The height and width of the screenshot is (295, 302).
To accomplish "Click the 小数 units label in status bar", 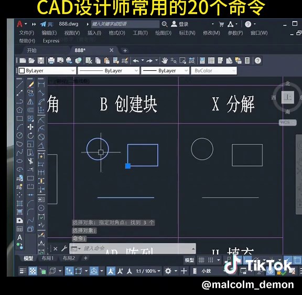I will (206, 271).
